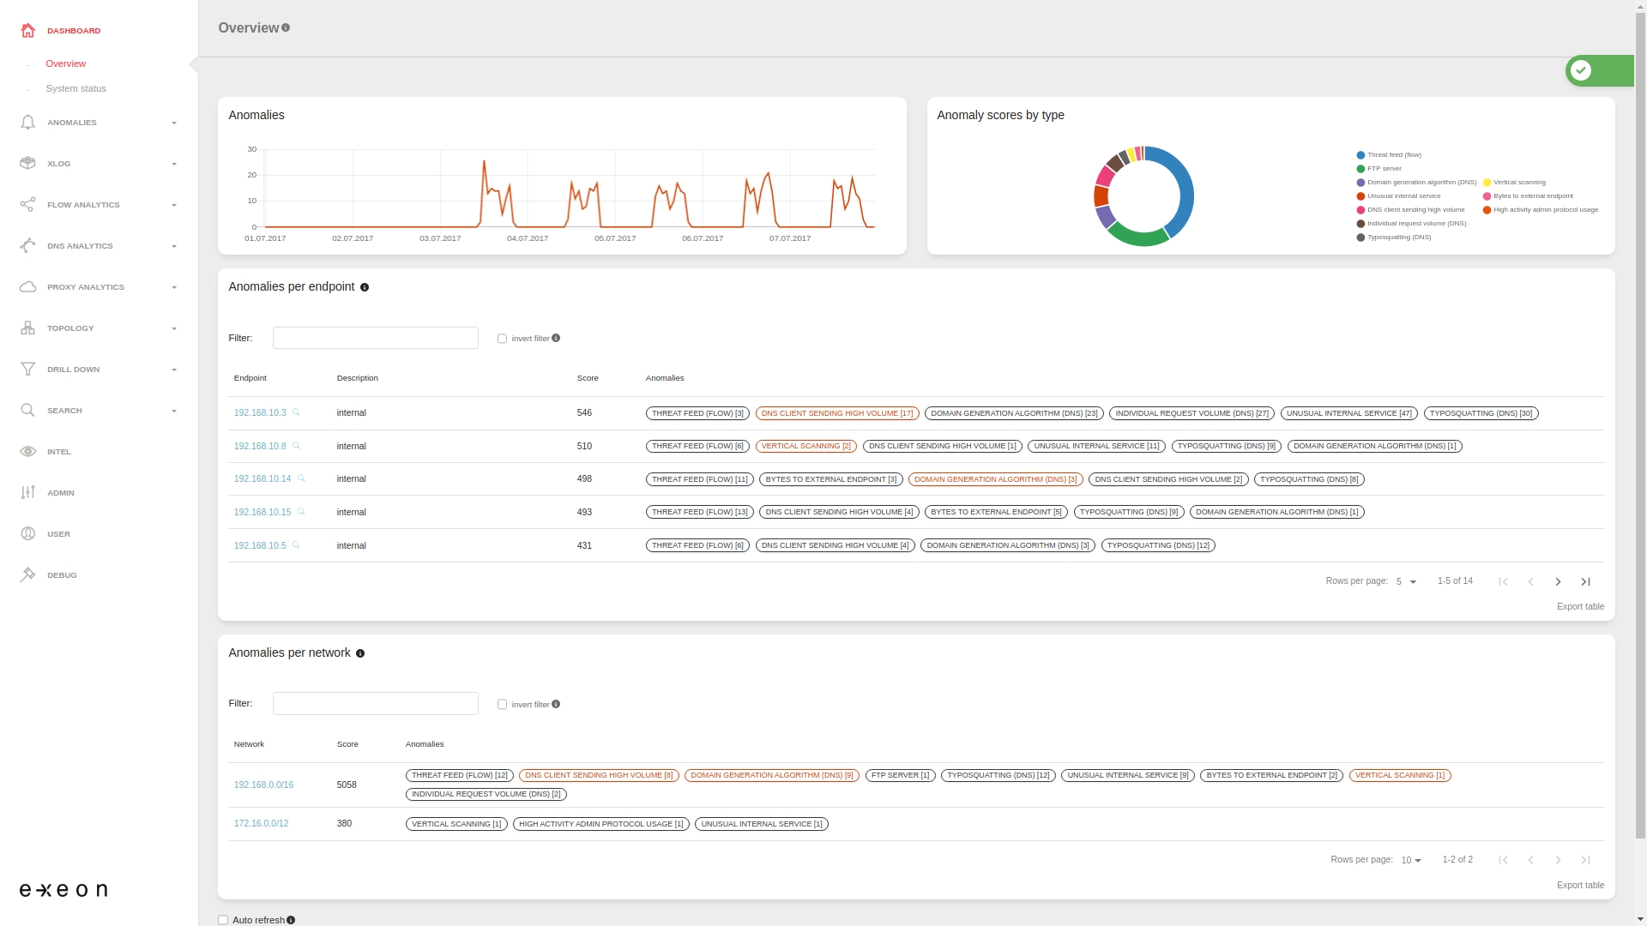Viewport: 1647px width, 926px height.
Task: Click Export table under network anomalies
Action: click(x=1580, y=886)
